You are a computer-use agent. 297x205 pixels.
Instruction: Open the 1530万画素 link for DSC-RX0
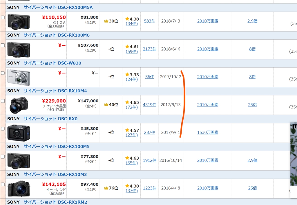[208, 132]
